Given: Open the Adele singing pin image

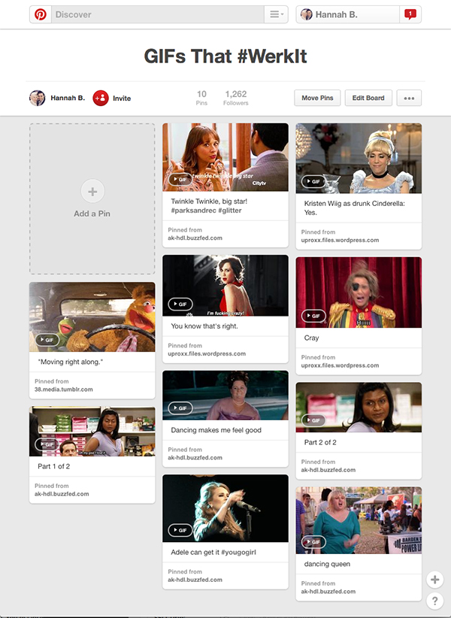Looking at the screenshot, I should click(x=225, y=508).
